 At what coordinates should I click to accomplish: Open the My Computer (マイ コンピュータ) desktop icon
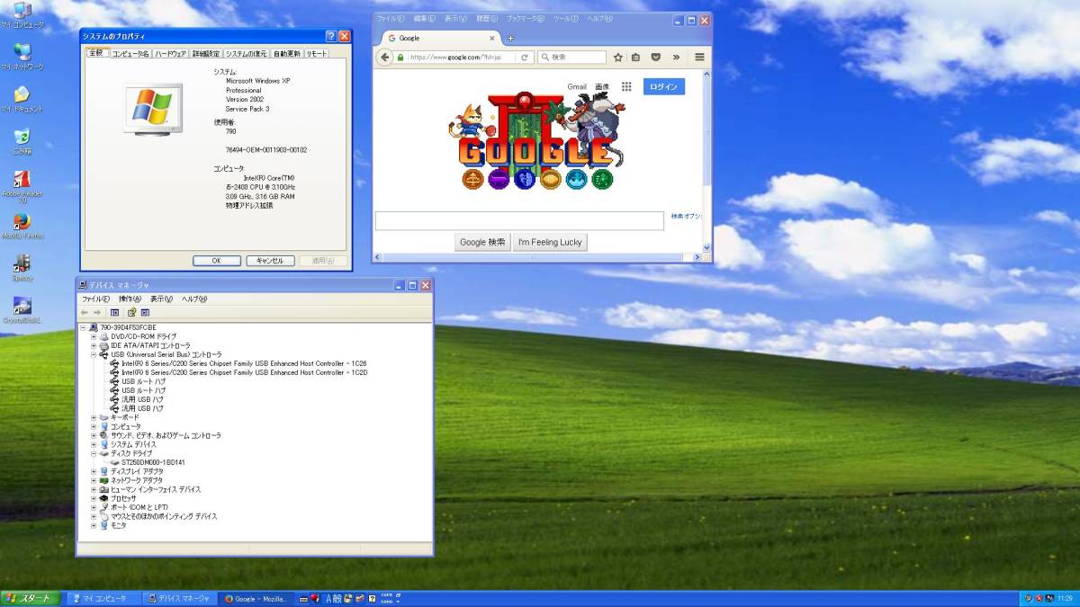pyautogui.click(x=22, y=15)
